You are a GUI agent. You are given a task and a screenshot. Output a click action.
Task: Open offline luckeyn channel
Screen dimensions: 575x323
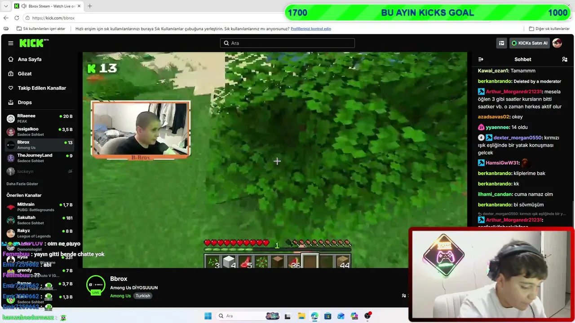(40, 171)
